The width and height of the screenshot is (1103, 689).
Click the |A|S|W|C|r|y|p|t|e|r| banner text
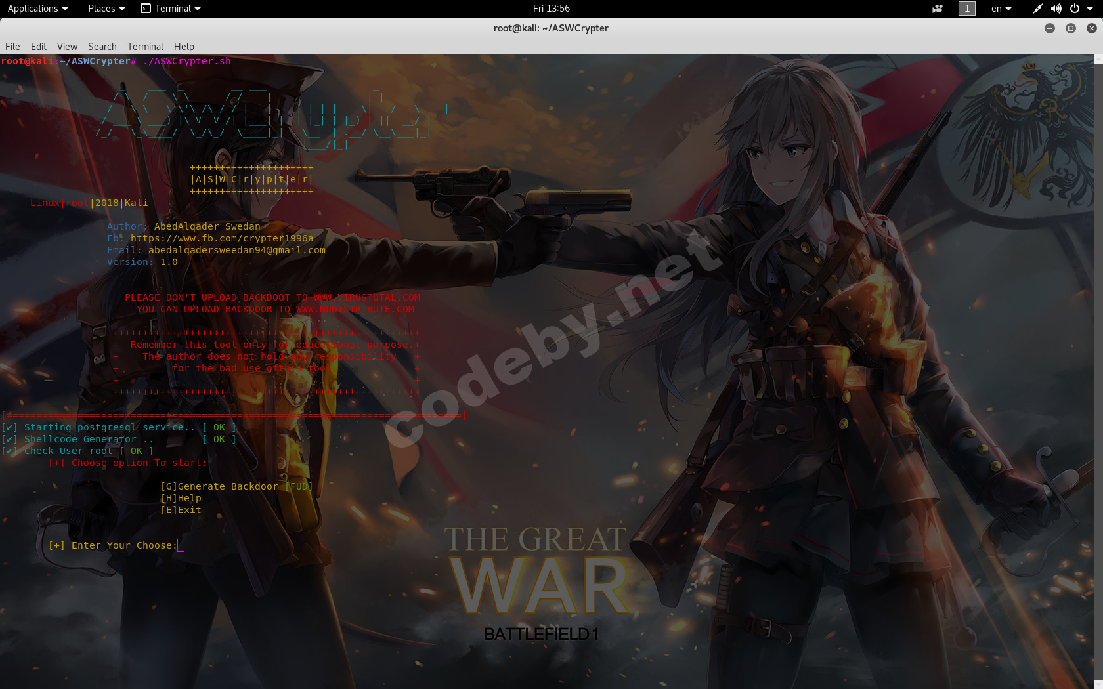pyautogui.click(x=252, y=179)
